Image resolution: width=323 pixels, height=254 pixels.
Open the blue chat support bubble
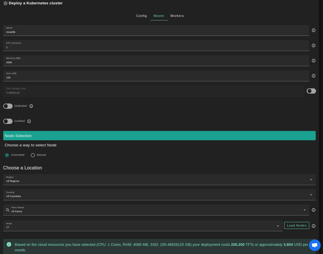(x=315, y=245)
